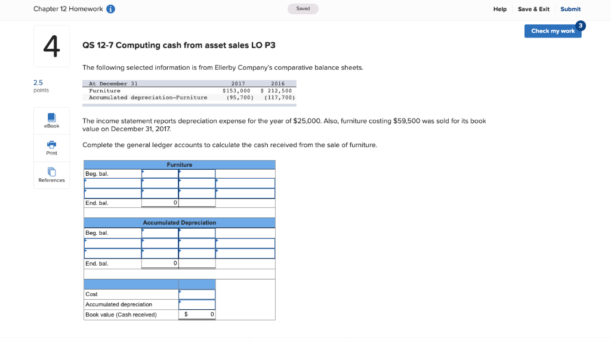Open Furniture third row right label dropdown
This screenshot has width=611, height=342.
245,194
